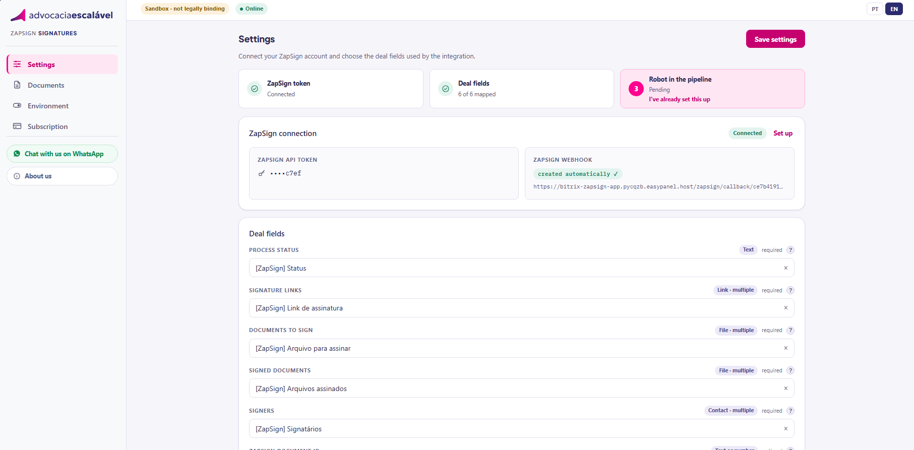Clear the Signatários field selection

(x=786, y=429)
